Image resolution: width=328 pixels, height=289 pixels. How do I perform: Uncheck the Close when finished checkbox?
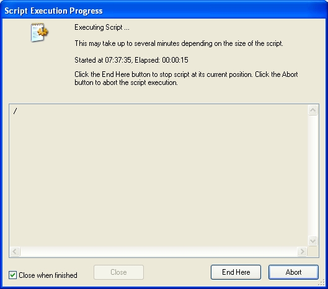tap(12, 275)
